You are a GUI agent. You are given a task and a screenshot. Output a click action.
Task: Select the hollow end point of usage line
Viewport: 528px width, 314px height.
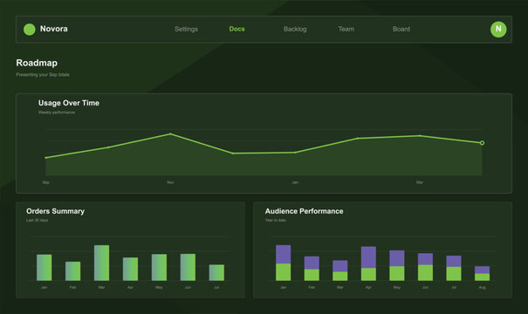point(483,143)
